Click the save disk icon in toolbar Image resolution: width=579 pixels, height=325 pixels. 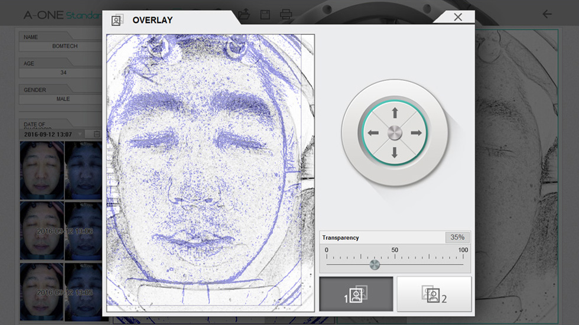point(265,15)
